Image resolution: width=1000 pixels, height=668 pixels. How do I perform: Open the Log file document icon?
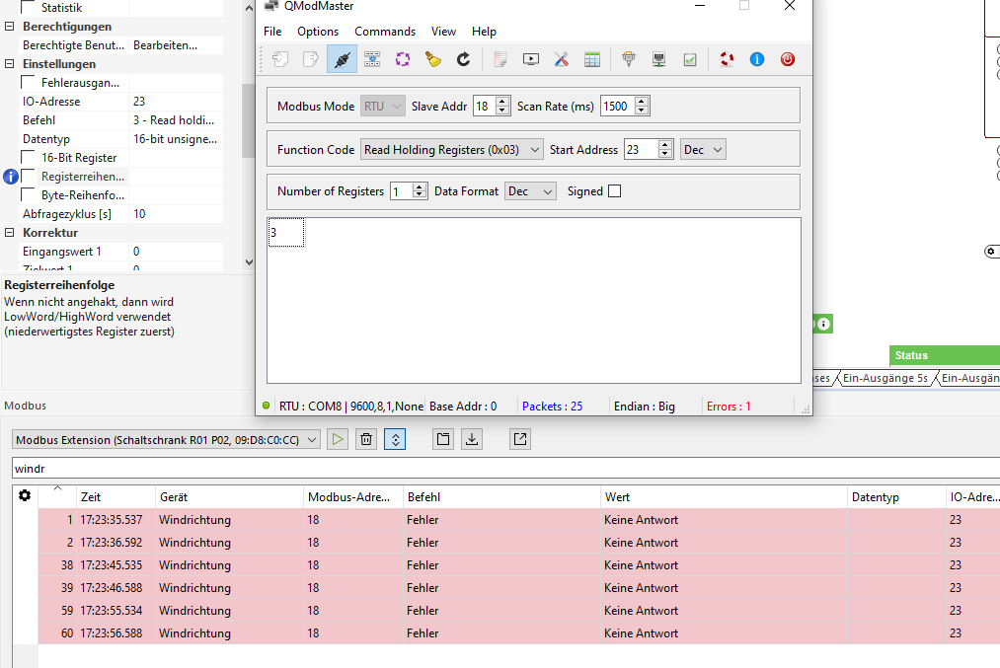pos(500,59)
